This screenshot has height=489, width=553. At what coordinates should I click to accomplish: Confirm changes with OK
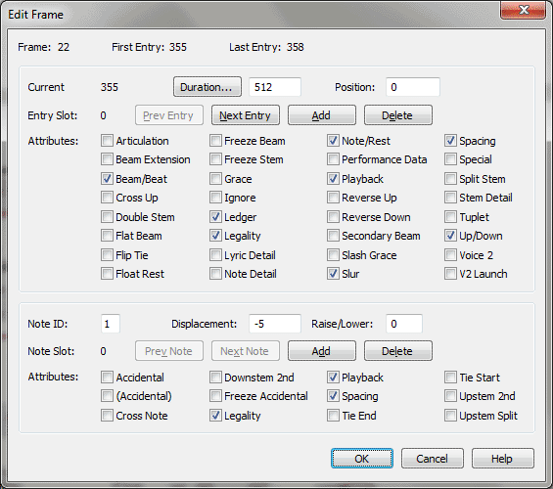[362, 459]
